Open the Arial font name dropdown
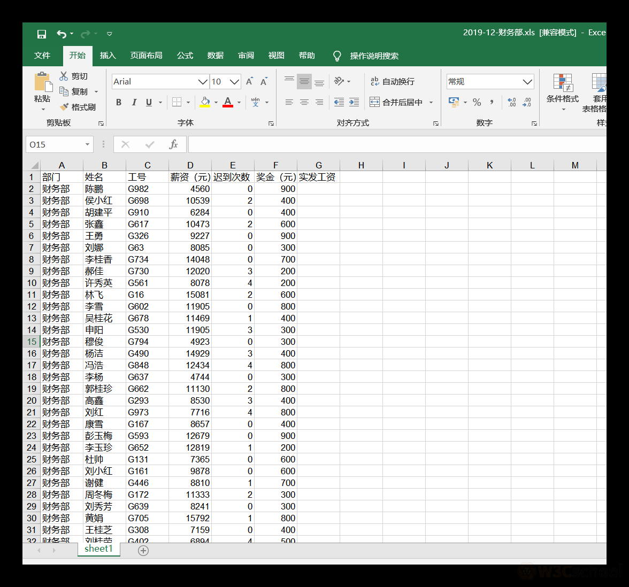Image resolution: width=629 pixels, height=587 pixels. (x=203, y=82)
